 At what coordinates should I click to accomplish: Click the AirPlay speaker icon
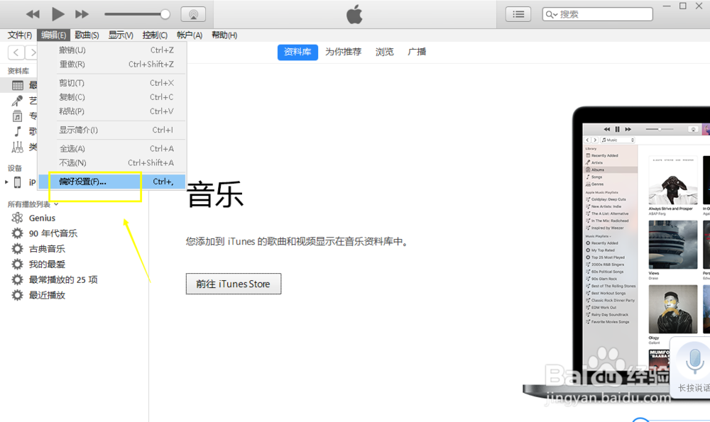point(192,13)
